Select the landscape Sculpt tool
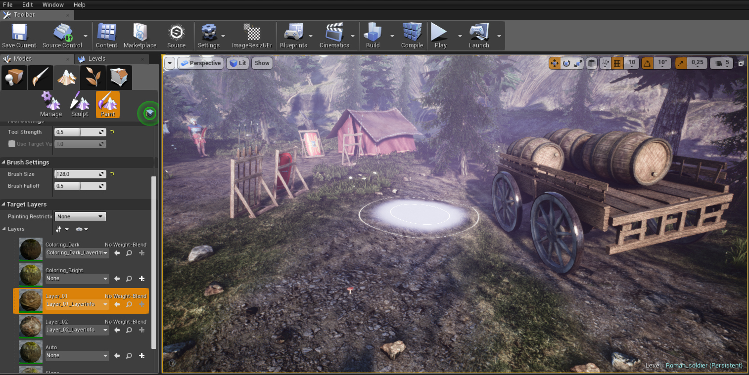Screen dimensions: 749x375 (x=80, y=104)
